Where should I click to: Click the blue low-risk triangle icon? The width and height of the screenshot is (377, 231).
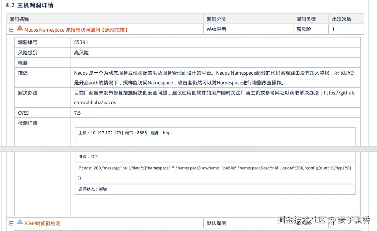coord(20,222)
